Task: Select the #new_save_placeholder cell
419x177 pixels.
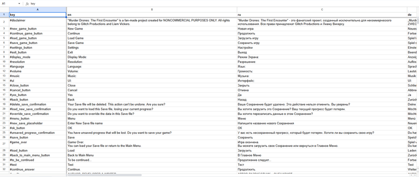Action: [x=38, y=123]
